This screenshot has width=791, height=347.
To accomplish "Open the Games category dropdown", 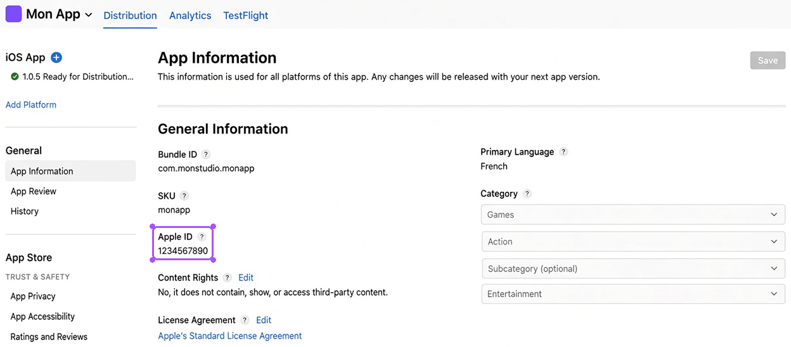I will point(633,215).
